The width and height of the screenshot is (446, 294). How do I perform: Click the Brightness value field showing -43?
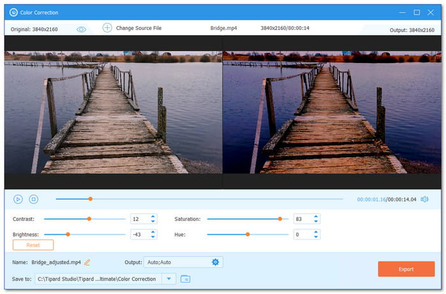tap(140, 235)
